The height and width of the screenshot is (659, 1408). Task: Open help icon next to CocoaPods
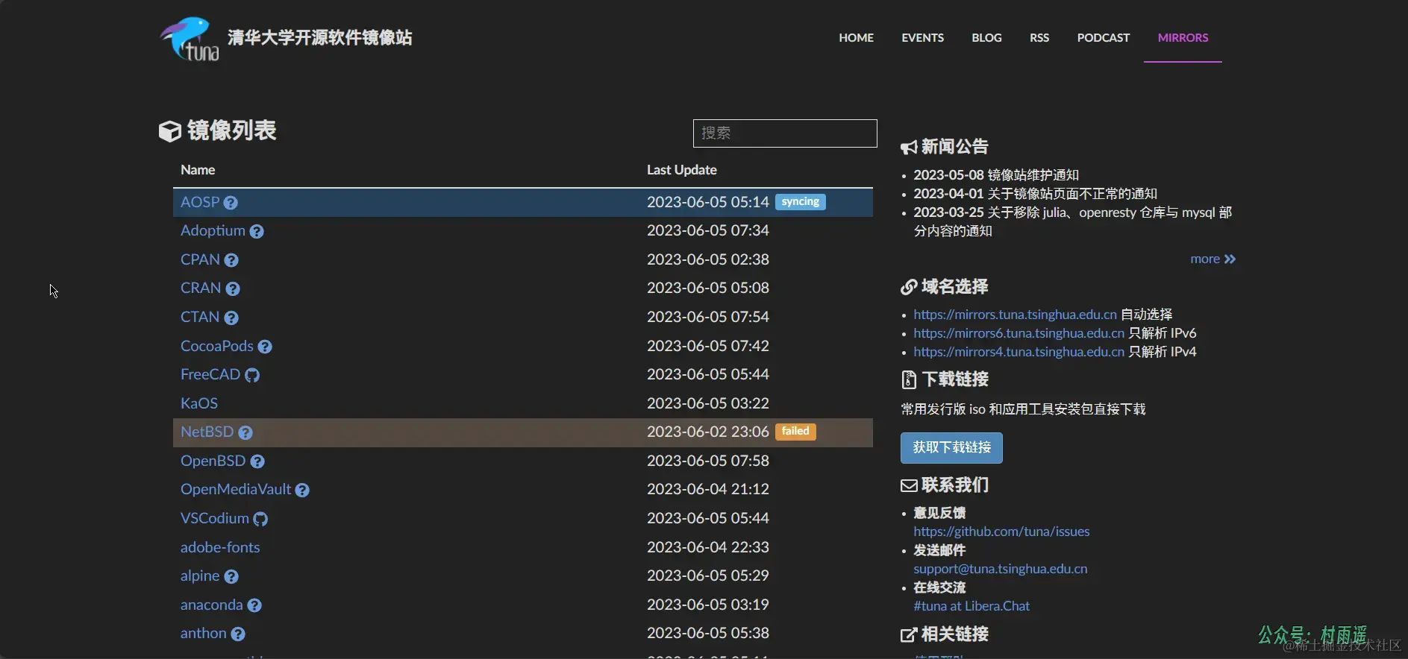pos(265,347)
